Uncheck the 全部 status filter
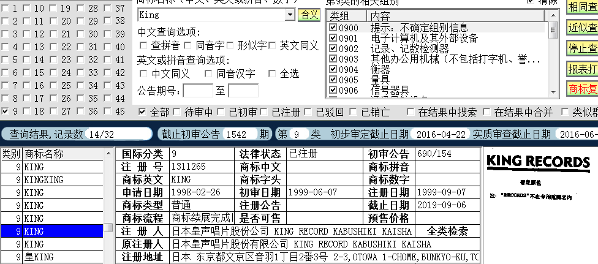Screen dimensions: 598x264 (142, 111)
